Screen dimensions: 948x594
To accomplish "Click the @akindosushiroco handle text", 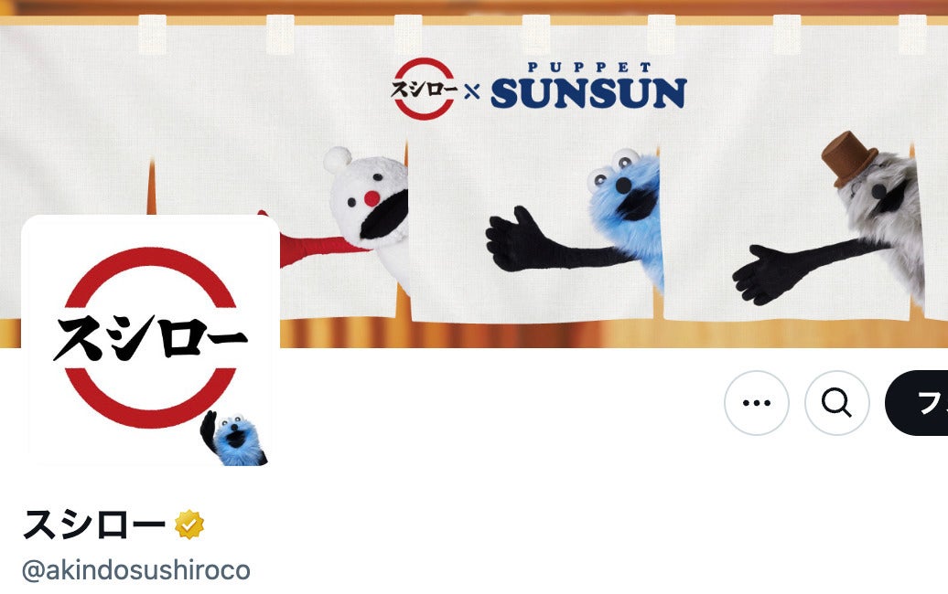I will (136, 570).
